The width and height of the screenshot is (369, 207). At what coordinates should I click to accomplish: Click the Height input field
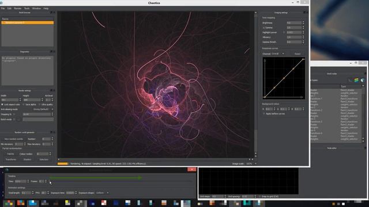pos(32,100)
